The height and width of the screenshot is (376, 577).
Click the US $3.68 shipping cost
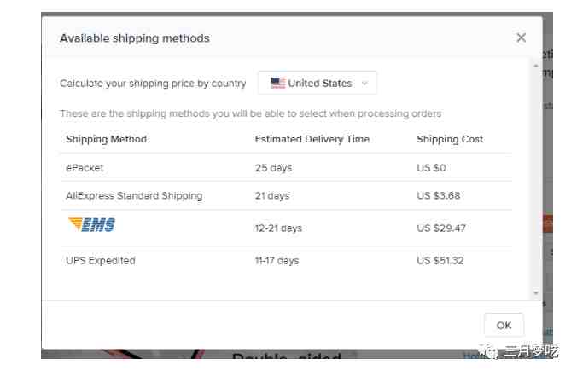pos(438,195)
